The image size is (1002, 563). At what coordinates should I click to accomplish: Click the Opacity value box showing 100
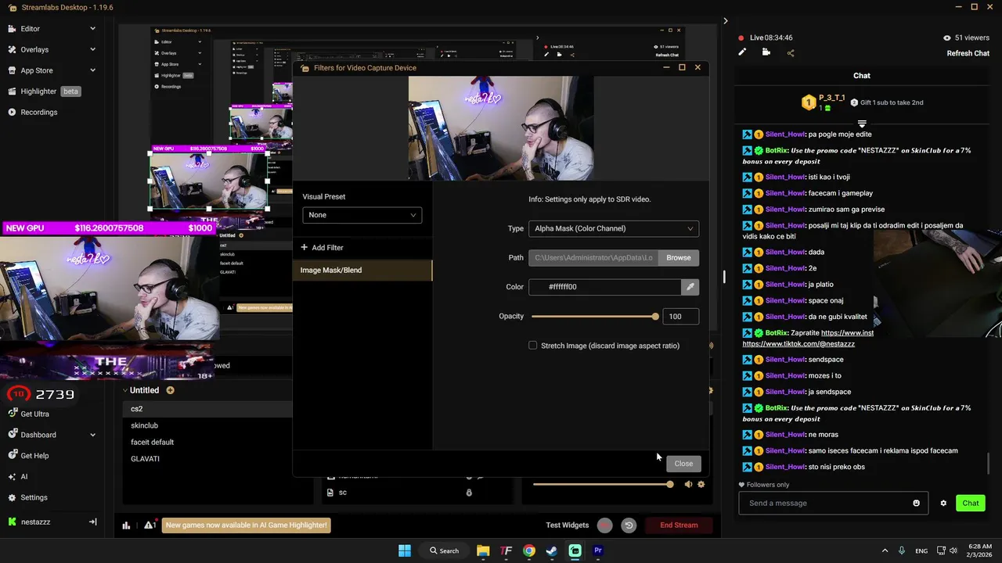[x=680, y=316]
